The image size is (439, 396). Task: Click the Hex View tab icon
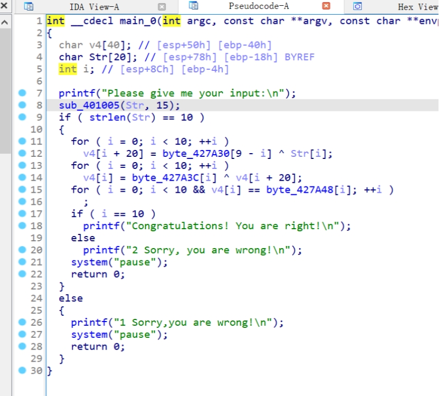(x=358, y=6)
